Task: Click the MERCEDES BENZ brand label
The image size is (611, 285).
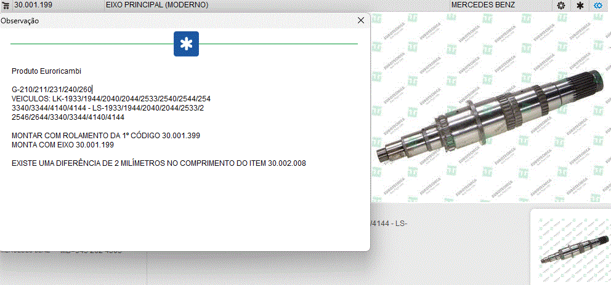Action: pos(483,5)
